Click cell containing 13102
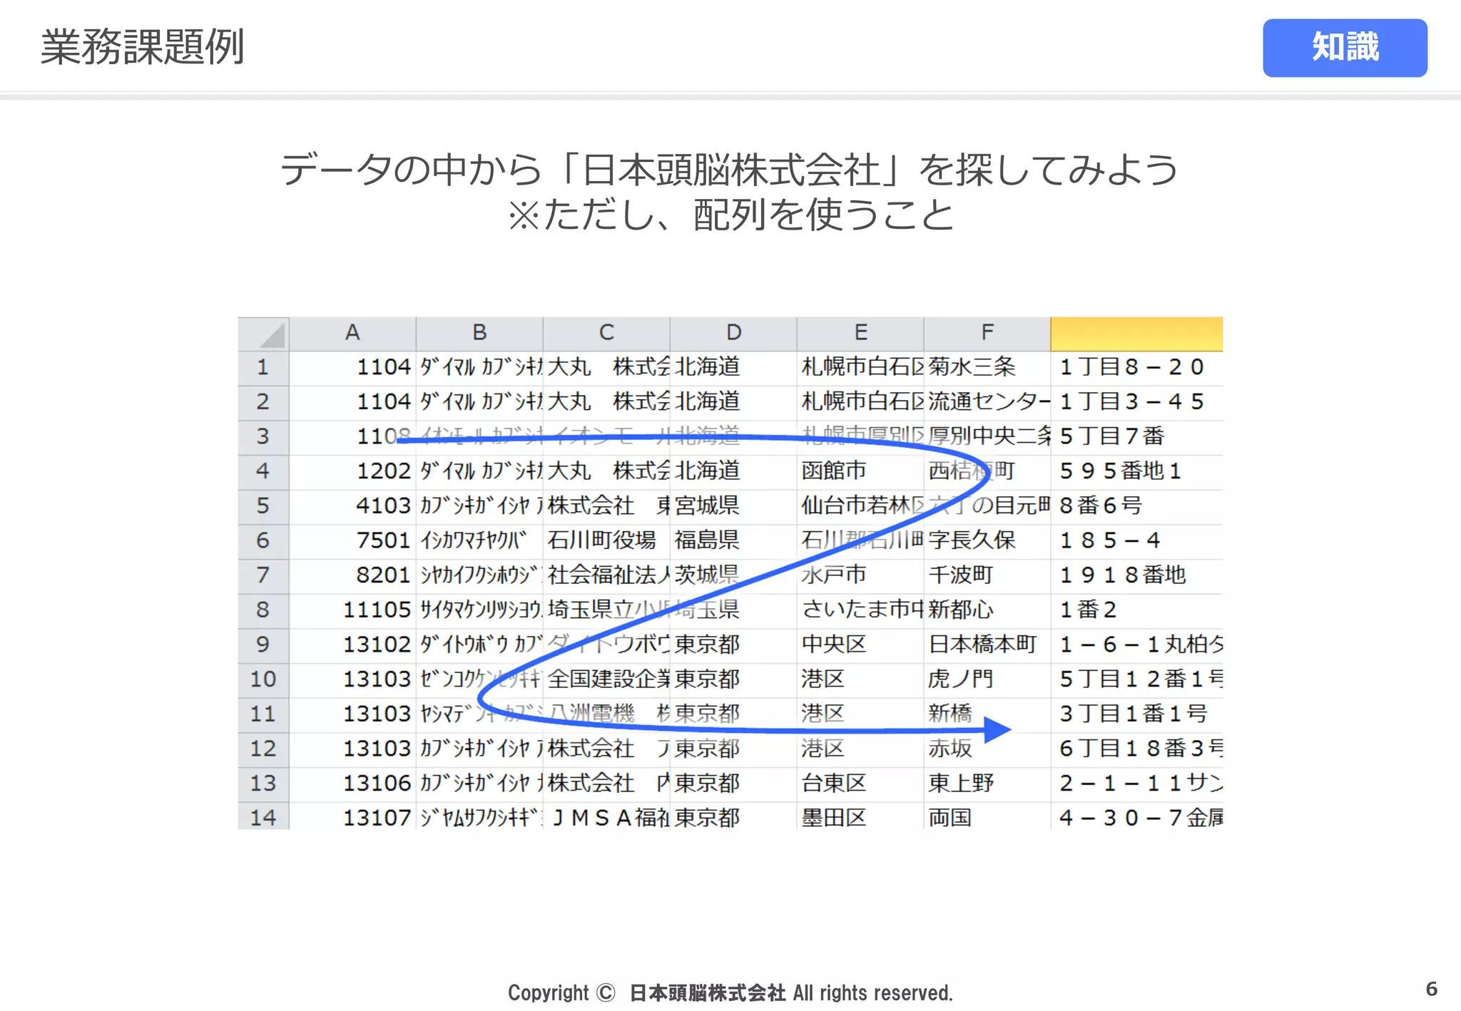 click(352, 645)
